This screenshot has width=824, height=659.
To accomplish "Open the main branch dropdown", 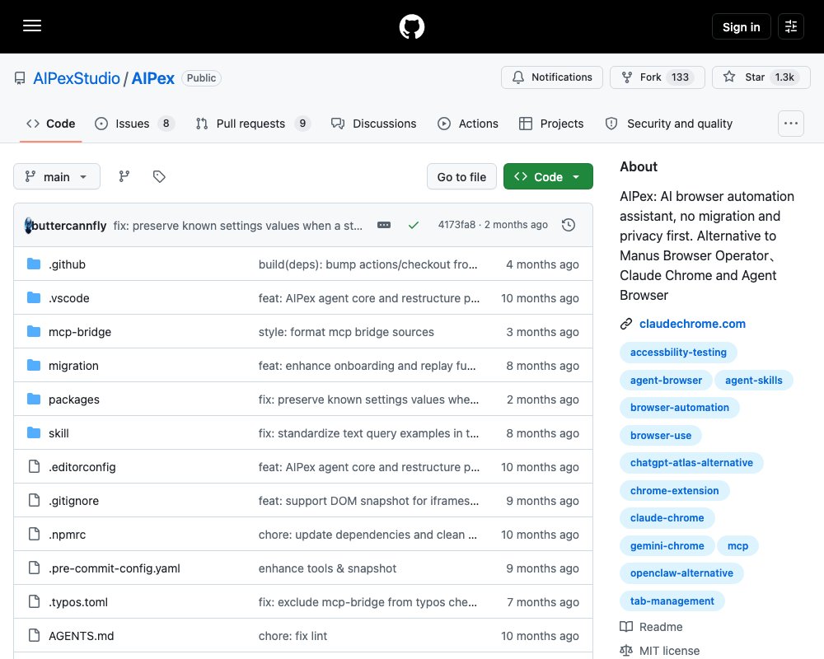I will coord(57,176).
